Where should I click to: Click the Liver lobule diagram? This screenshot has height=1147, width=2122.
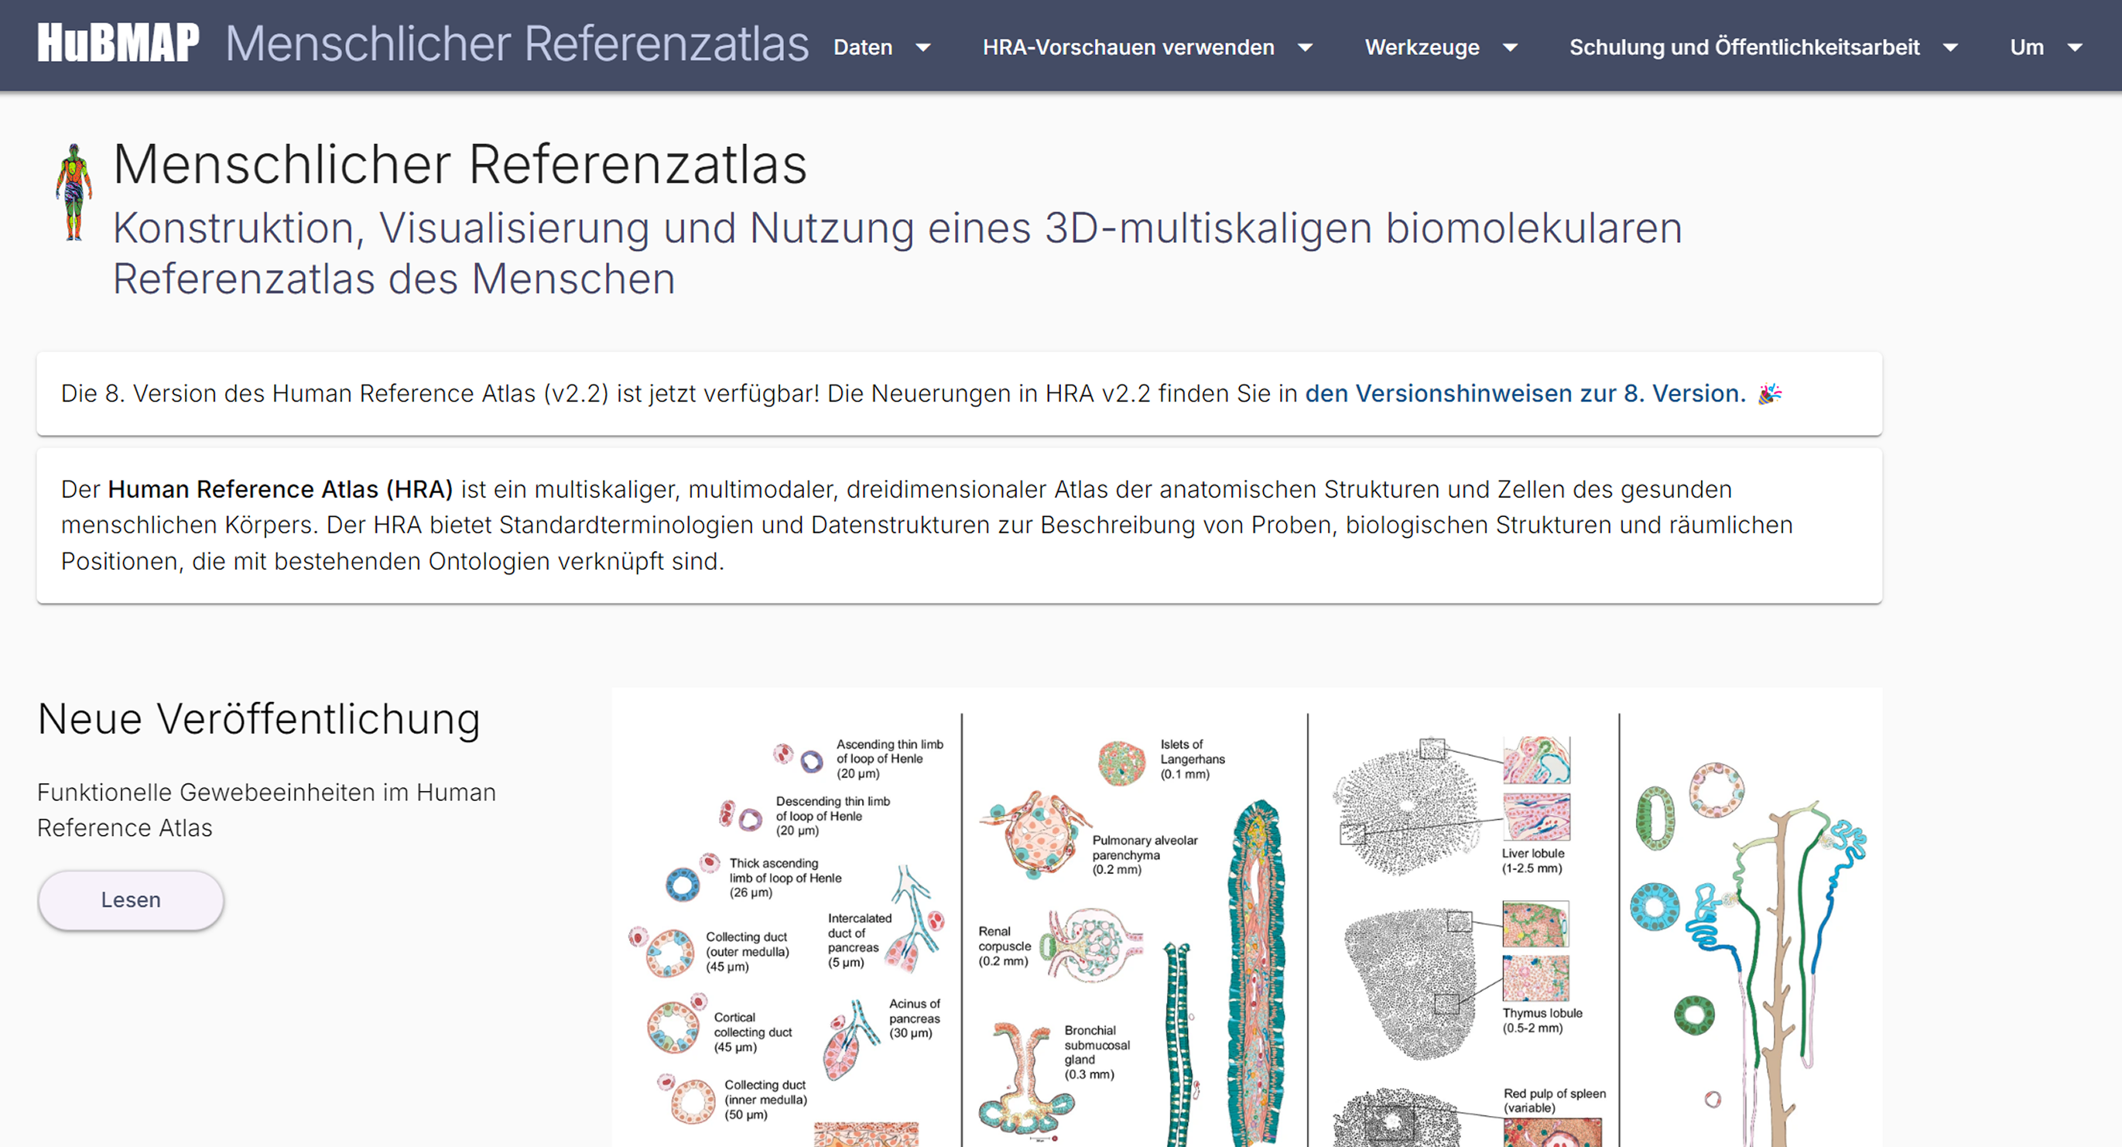pyautogui.click(x=1407, y=808)
